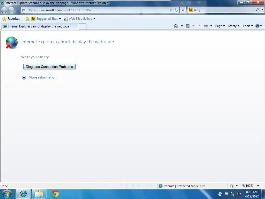Click the search magnifier icon

257,10
